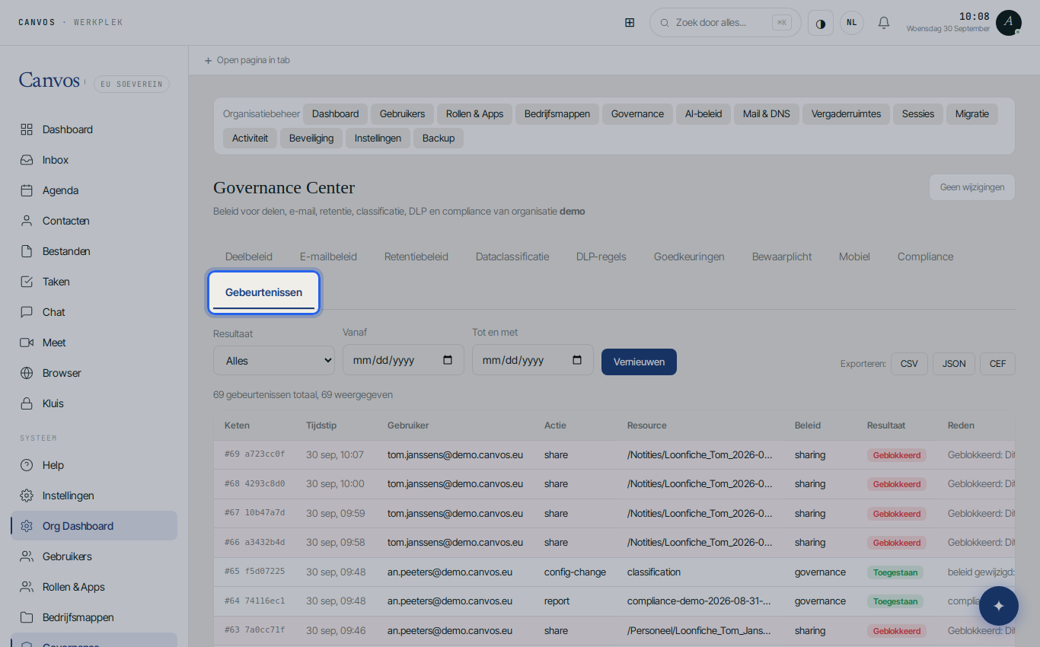Open Contacten in sidebar
This screenshot has width=1040, height=647.
coord(94,221)
